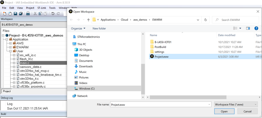The height and width of the screenshot is (118, 262).
Task: Click the change view layout icon
Action: 236,28
